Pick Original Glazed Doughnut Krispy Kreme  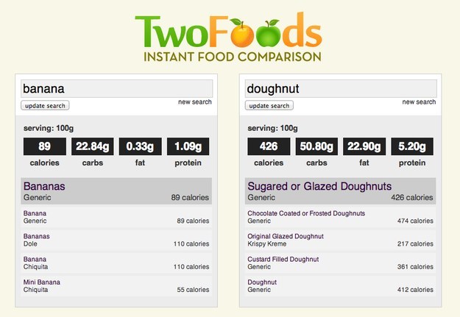[340, 240]
